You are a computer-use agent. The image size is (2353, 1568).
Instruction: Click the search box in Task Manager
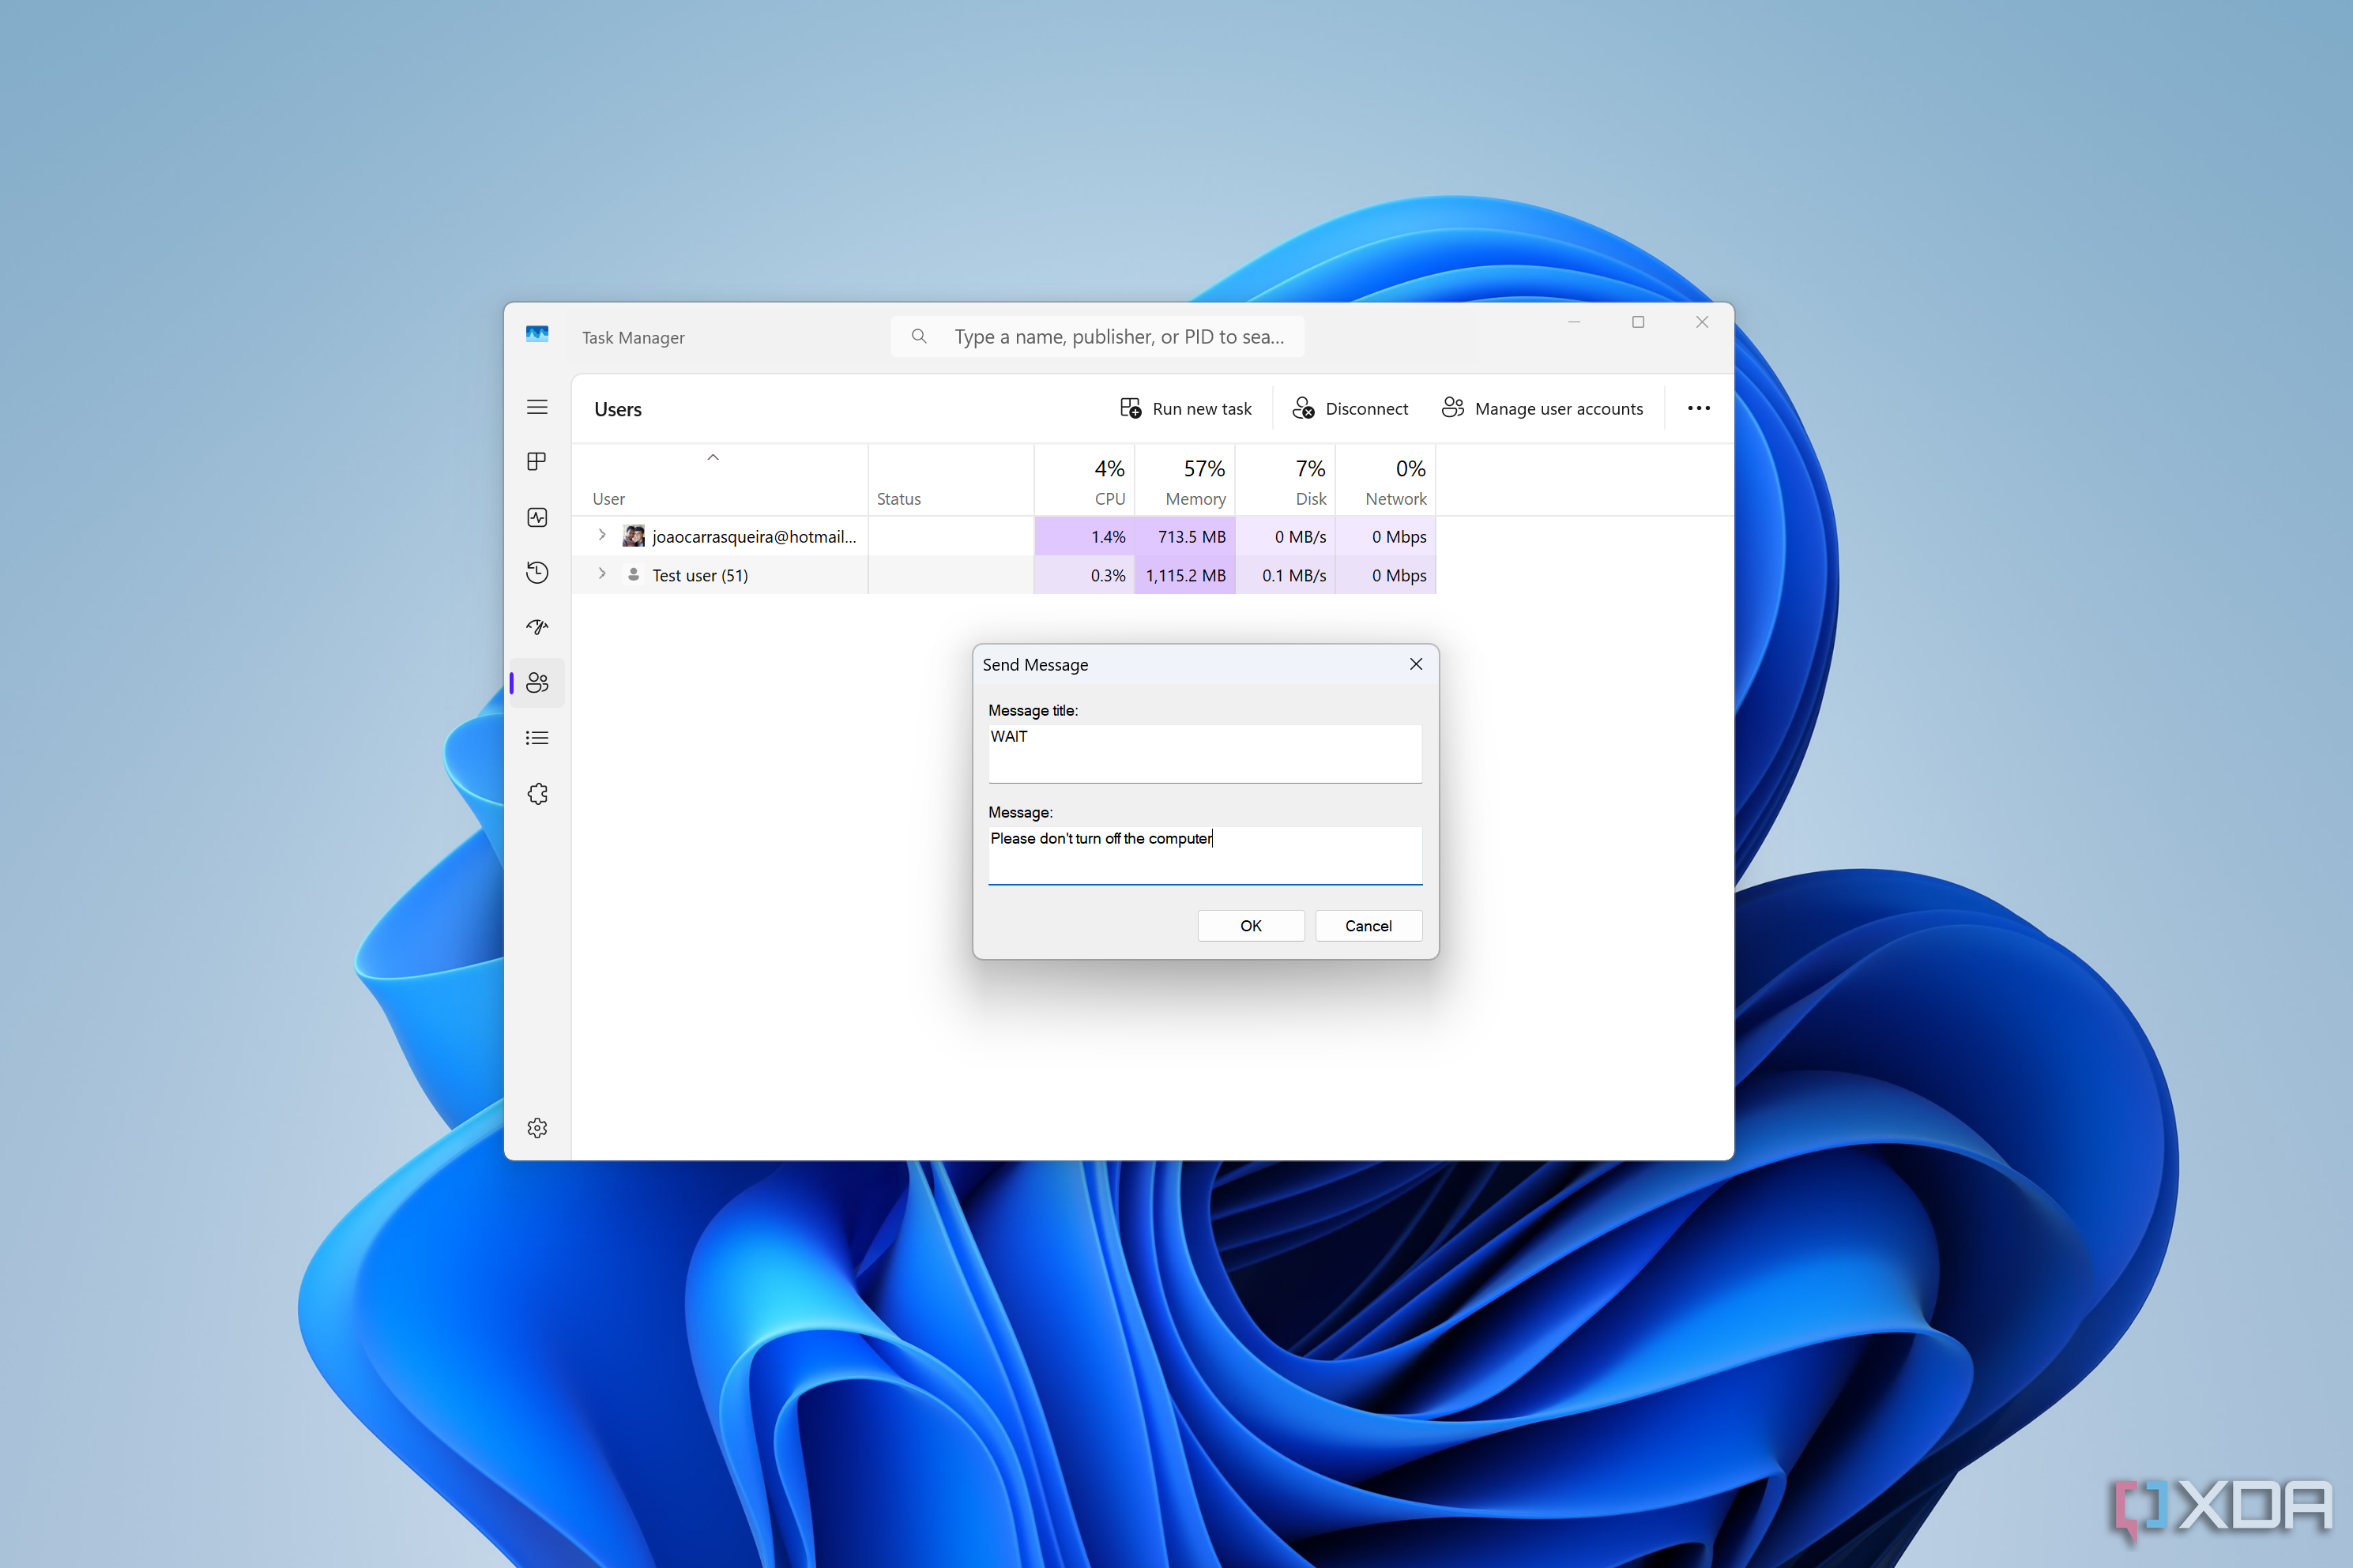(1097, 337)
